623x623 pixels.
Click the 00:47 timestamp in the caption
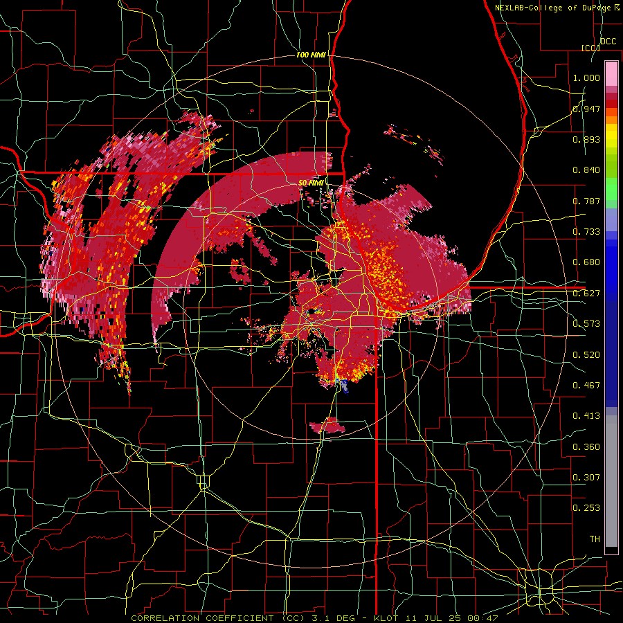click(482, 618)
